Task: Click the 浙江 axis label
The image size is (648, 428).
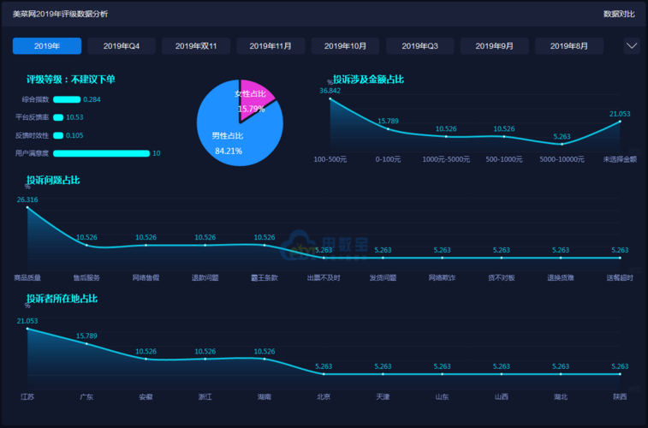Action: 205,397
